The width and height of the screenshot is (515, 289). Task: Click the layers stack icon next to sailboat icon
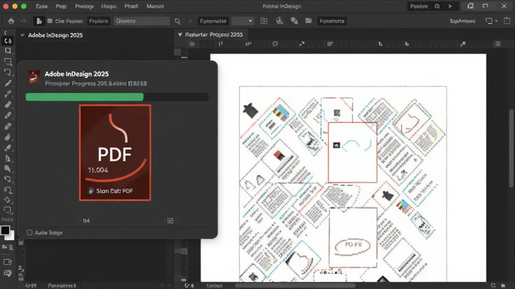pyautogui.click(x=294, y=21)
